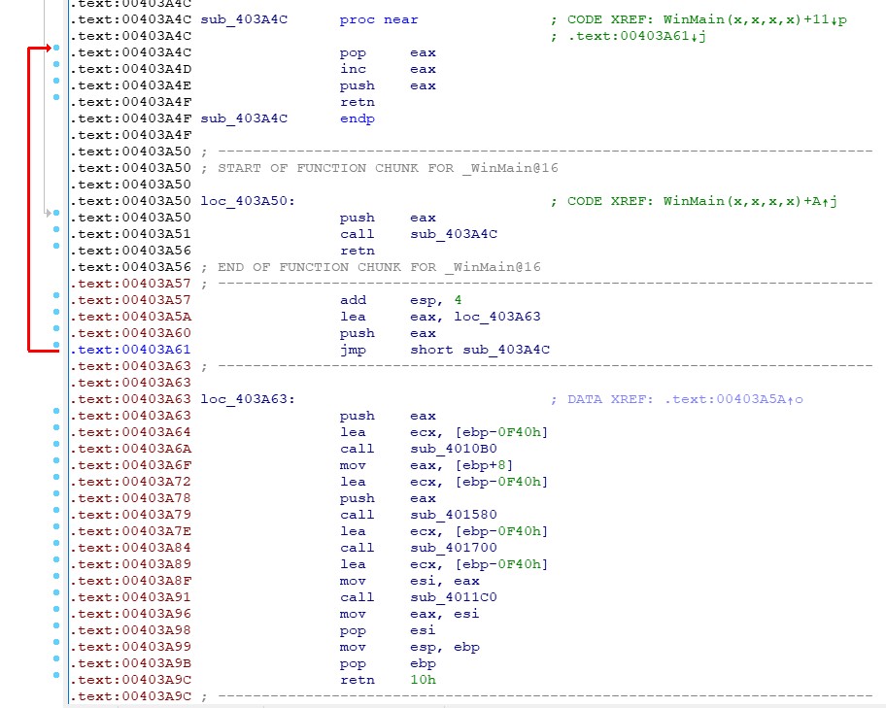Click address .text:00403A9B

pos(130,663)
